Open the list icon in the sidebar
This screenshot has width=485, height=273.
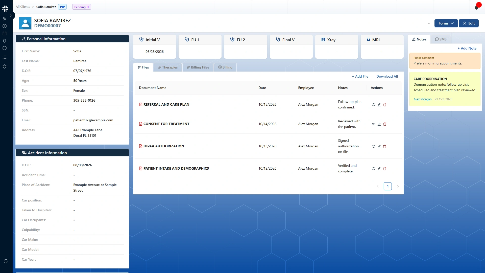(x=5, y=57)
